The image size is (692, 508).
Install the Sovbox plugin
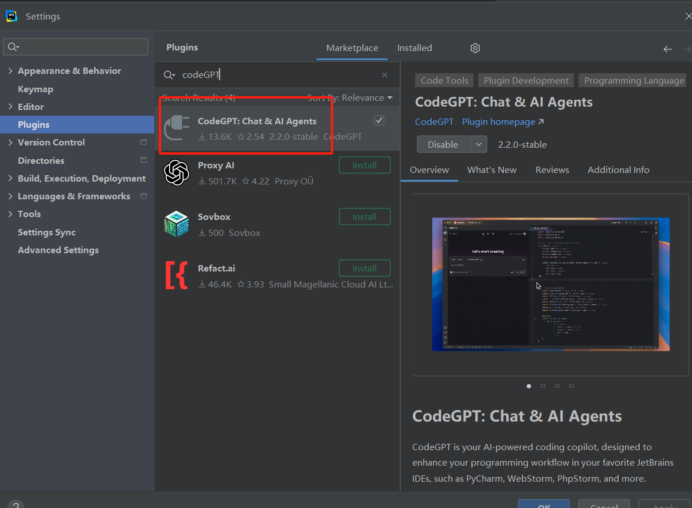[365, 217]
